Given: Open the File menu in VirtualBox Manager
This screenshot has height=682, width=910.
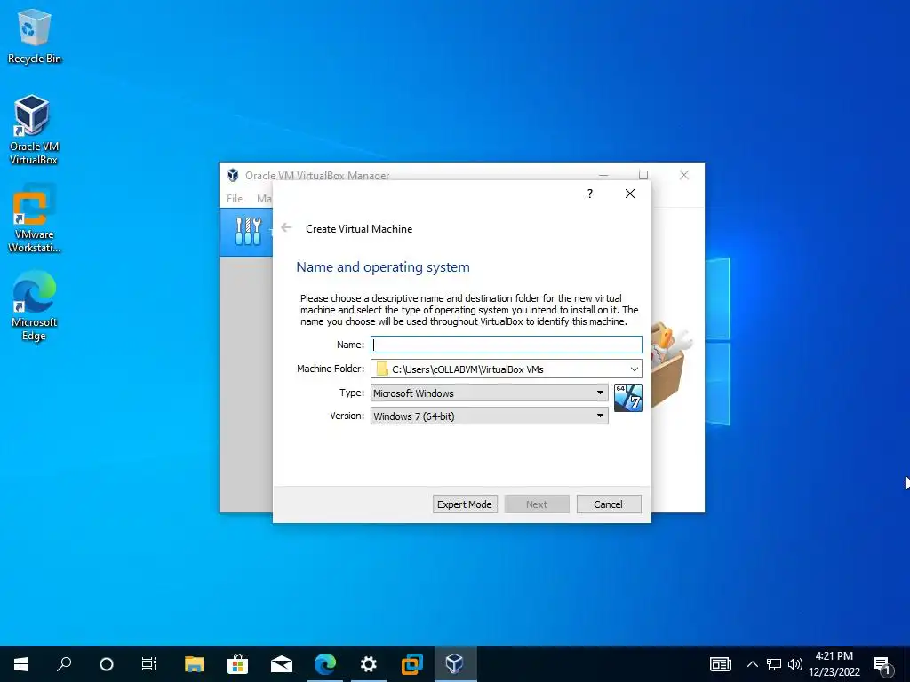Looking at the screenshot, I should (x=235, y=198).
